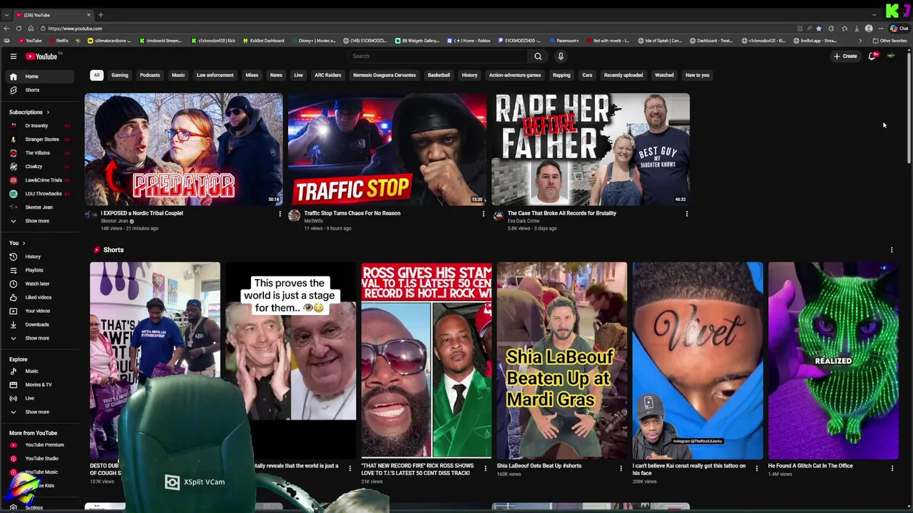Open options for the Kai Cenat tattoo short

[757, 468]
